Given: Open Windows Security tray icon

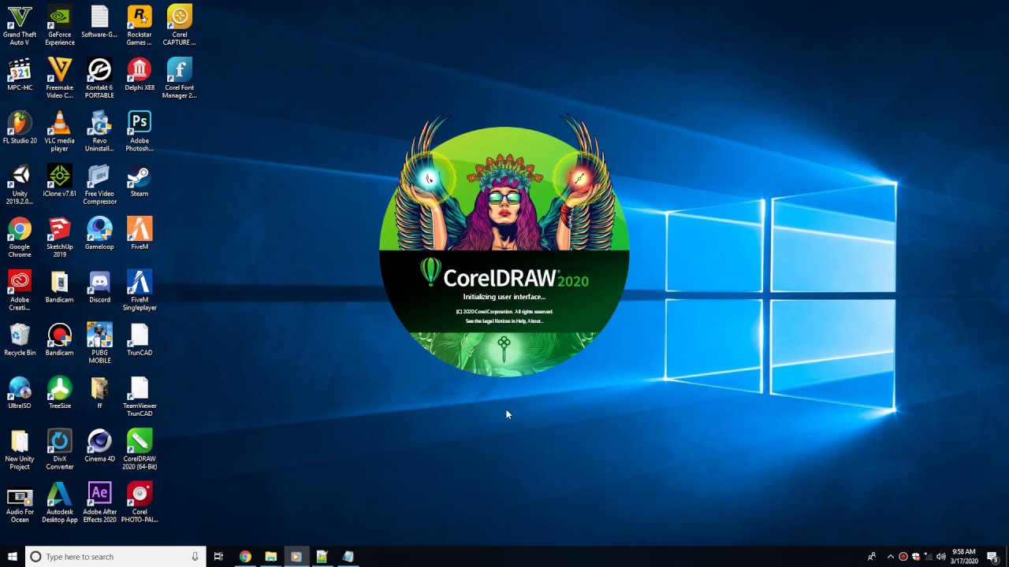Looking at the screenshot, I should pos(915,557).
